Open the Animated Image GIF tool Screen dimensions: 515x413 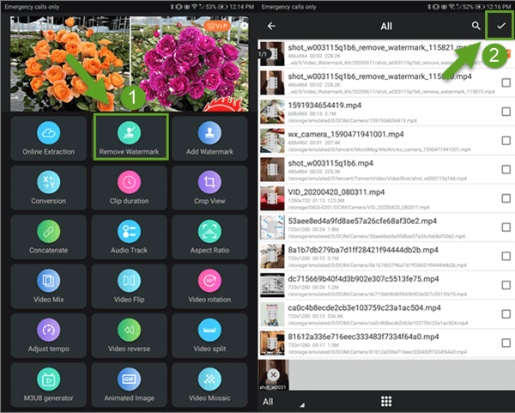(x=130, y=385)
